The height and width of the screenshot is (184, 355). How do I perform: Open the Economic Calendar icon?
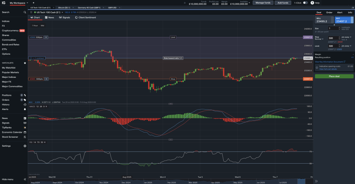[x=25, y=132]
